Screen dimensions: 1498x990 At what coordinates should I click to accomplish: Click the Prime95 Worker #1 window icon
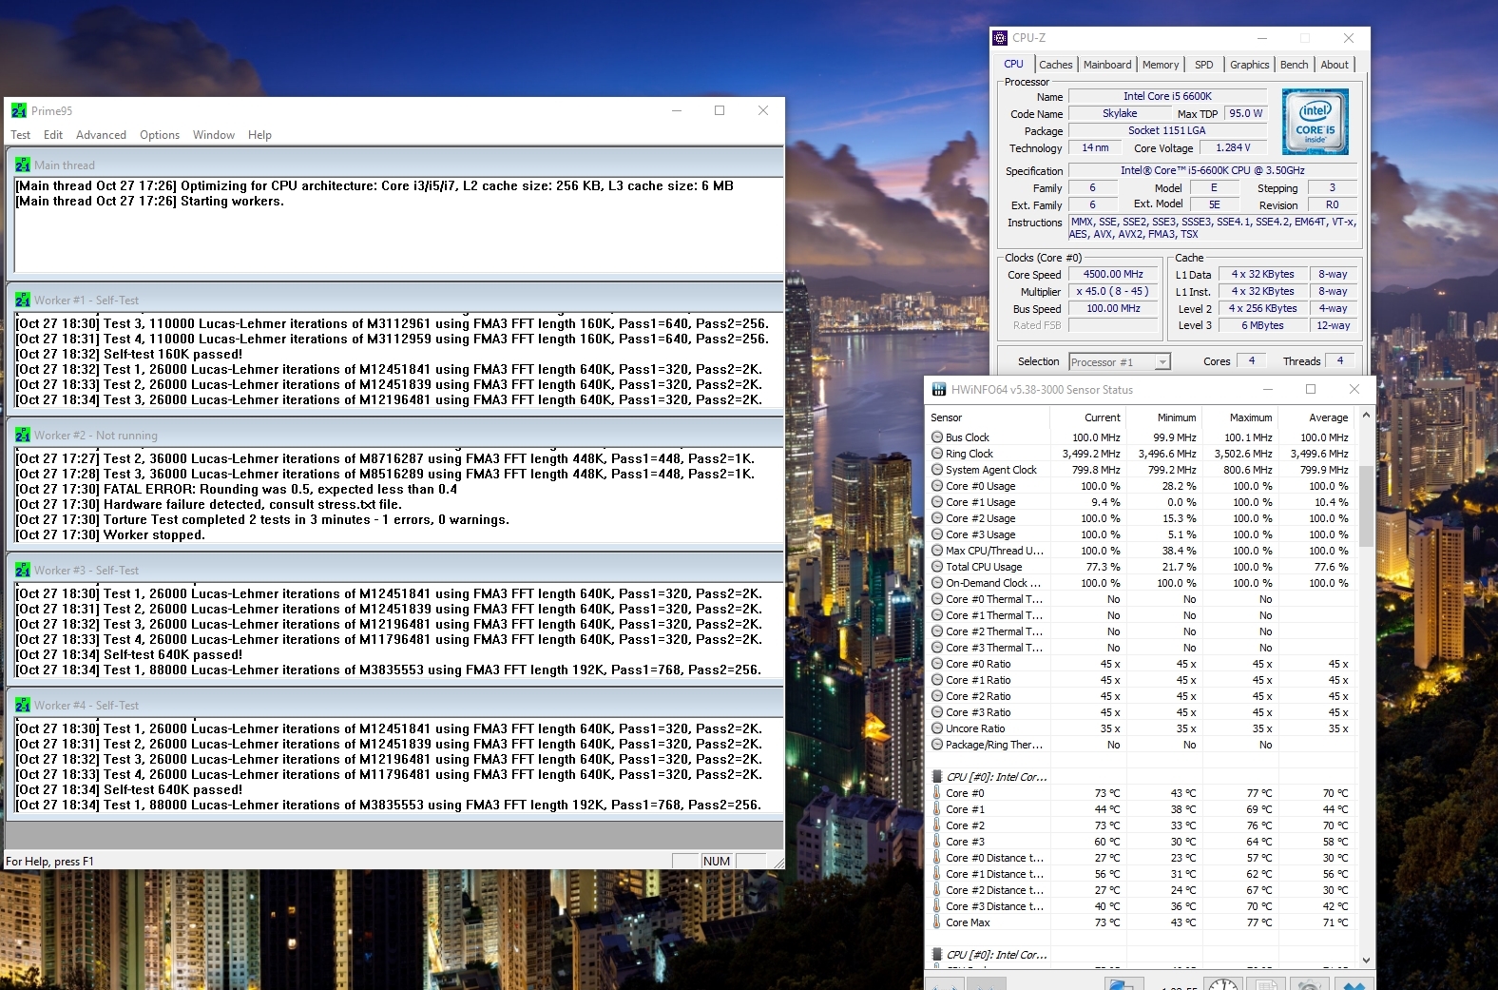[x=23, y=300]
